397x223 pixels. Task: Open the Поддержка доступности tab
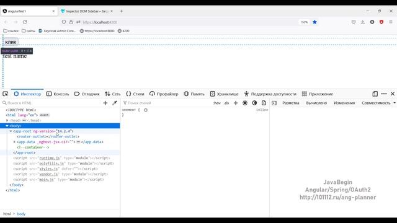tap(270, 94)
